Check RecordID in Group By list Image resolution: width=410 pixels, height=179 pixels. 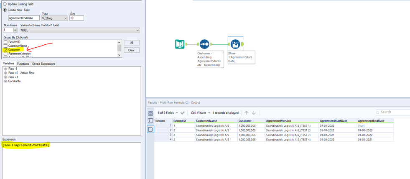click(5, 42)
